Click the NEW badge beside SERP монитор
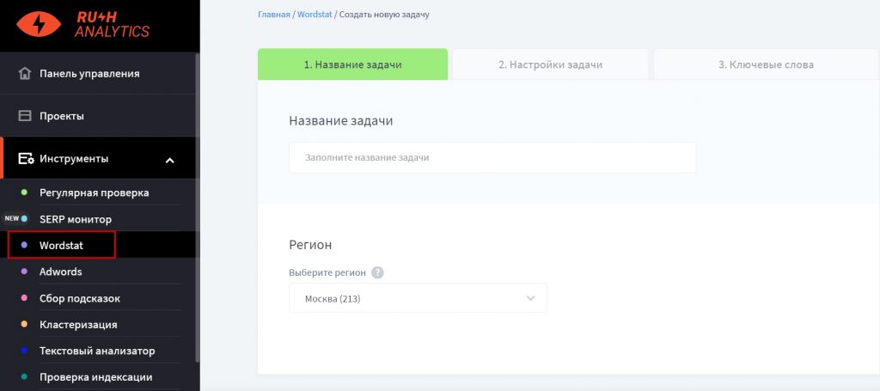Viewport: 880px width, 391px height. 12,219
